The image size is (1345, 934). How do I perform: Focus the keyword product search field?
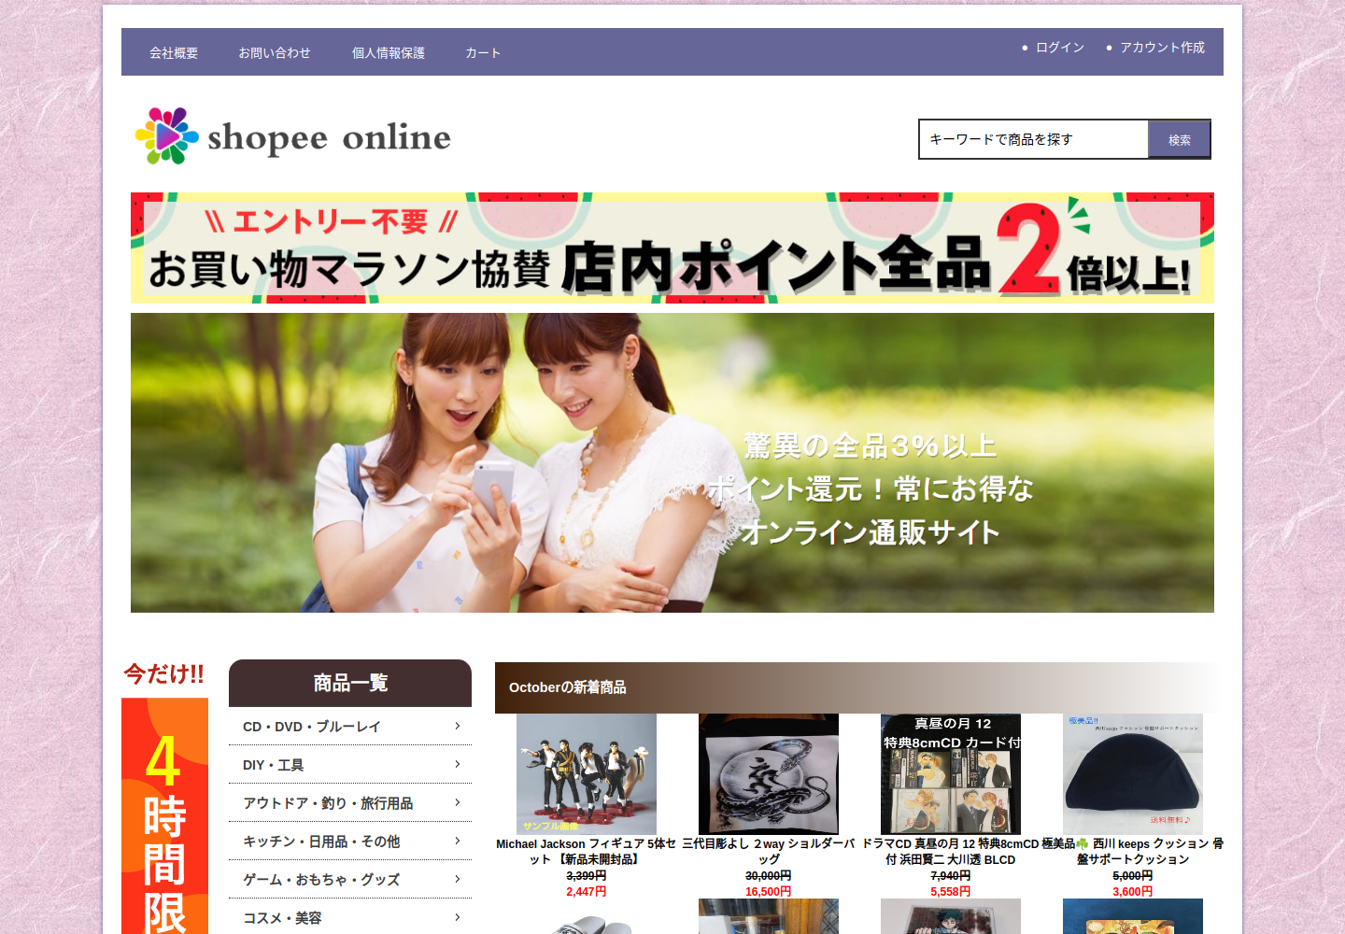(1034, 139)
